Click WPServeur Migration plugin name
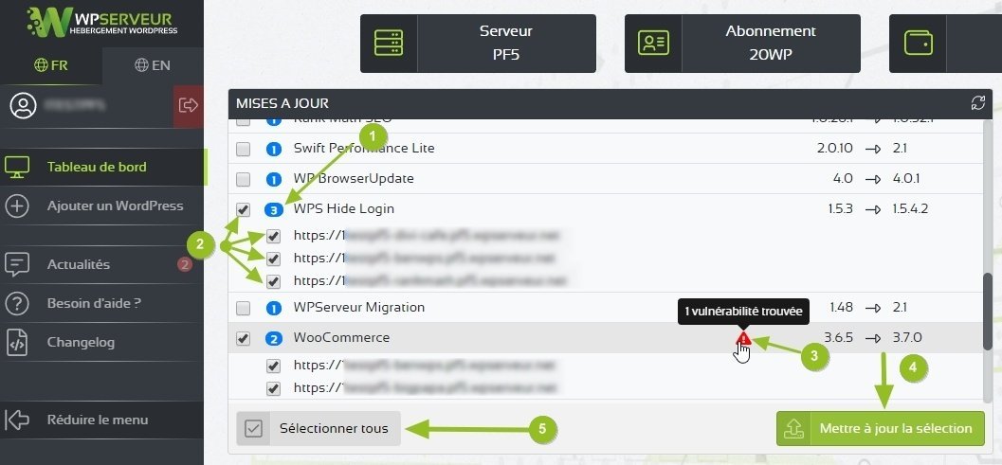The width and height of the screenshot is (1002, 465). coord(358,307)
